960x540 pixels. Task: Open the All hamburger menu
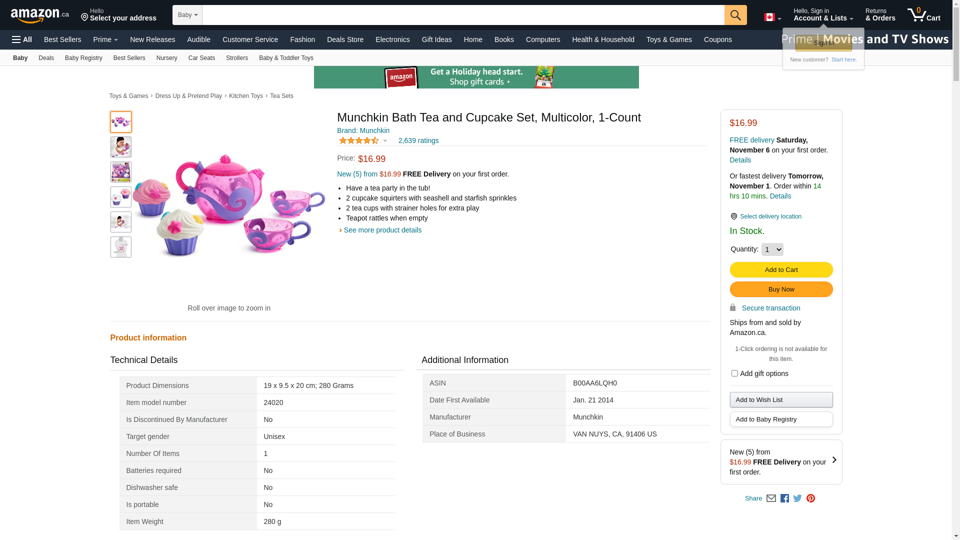22,39
